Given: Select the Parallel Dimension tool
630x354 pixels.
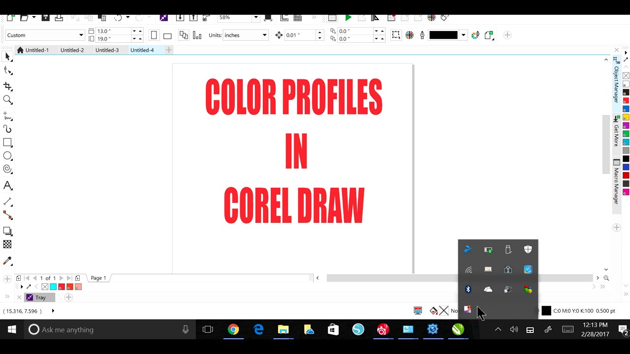Looking at the screenshot, I should pos(7,202).
